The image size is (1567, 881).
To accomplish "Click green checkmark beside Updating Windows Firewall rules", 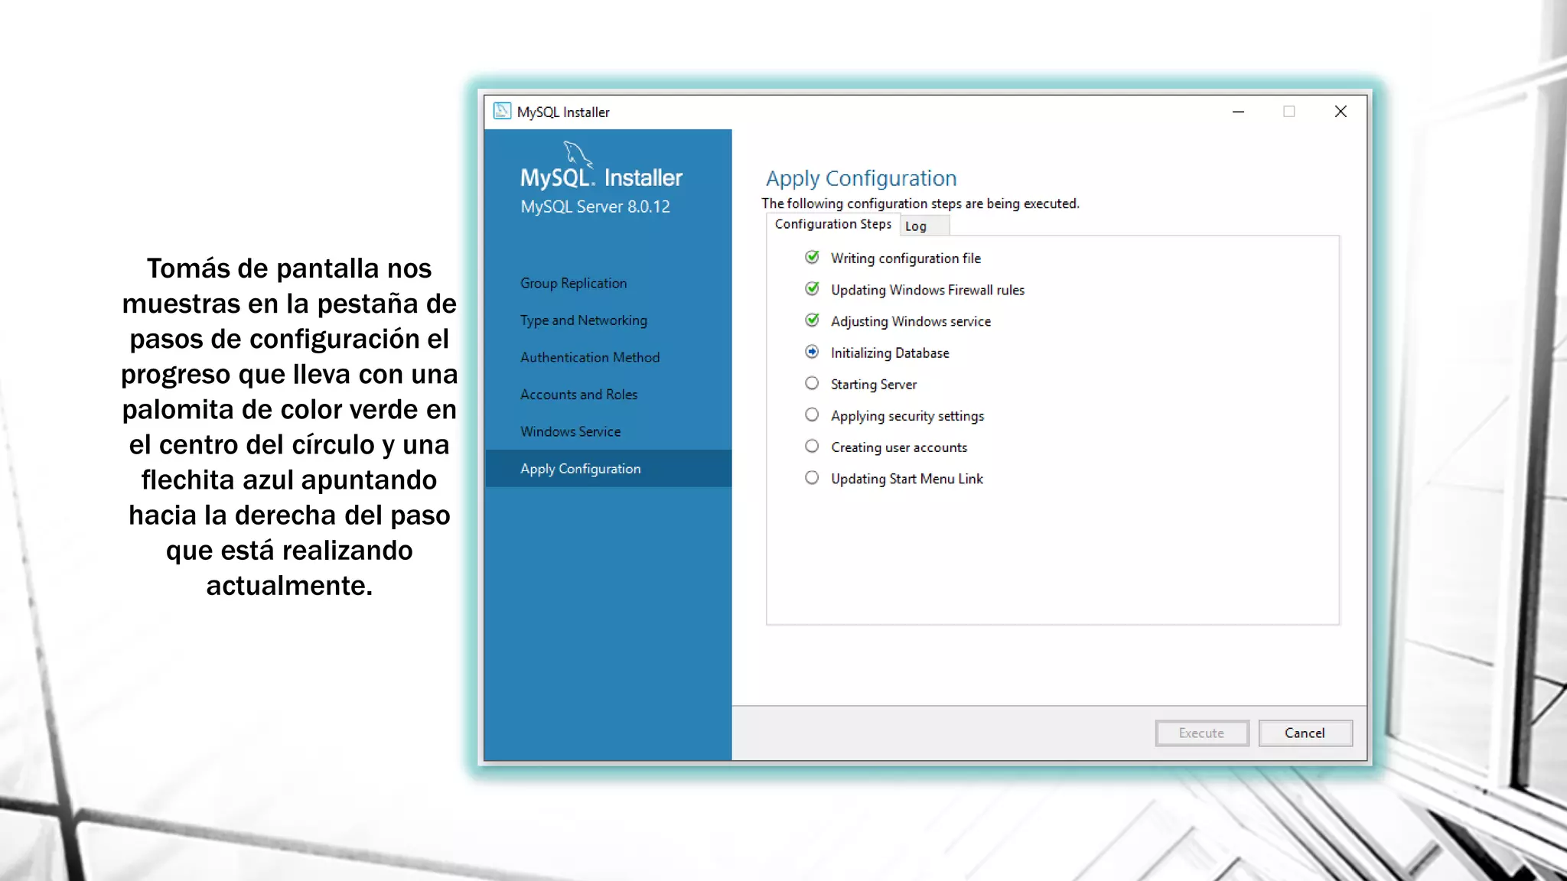I will (x=812, y=289).
